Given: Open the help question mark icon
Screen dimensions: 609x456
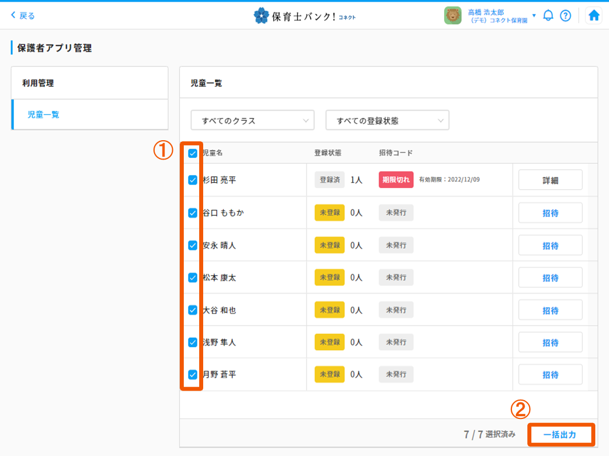Looking at the screenshot, I should 565,15.
